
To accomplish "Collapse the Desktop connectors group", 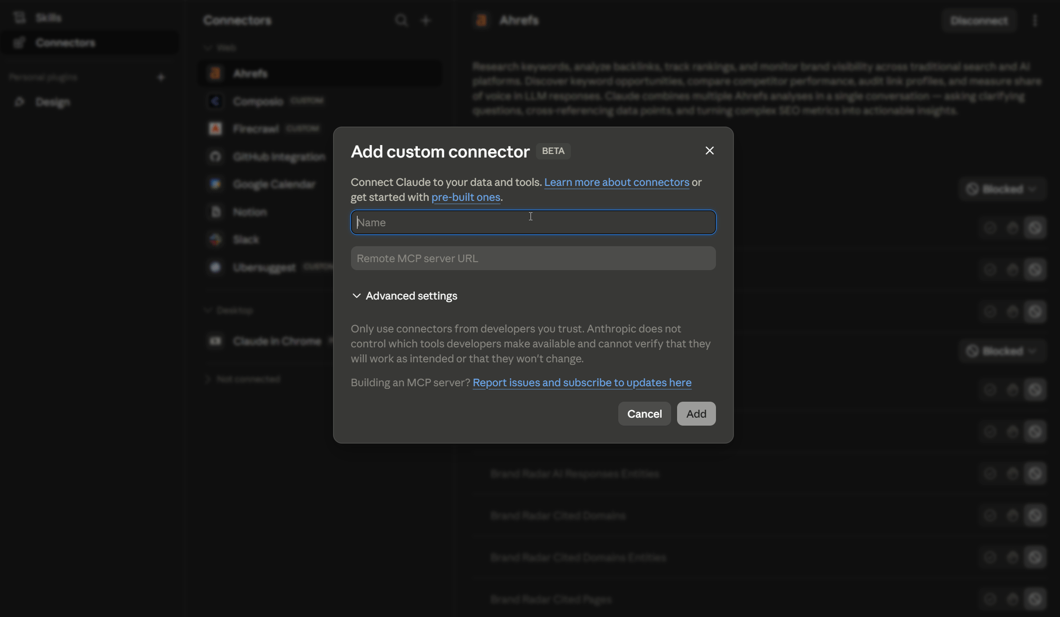I will tap(229, 310).
